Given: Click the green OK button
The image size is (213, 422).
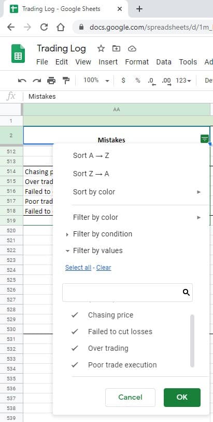Looking at the screenshot, I should click(182, 397).
